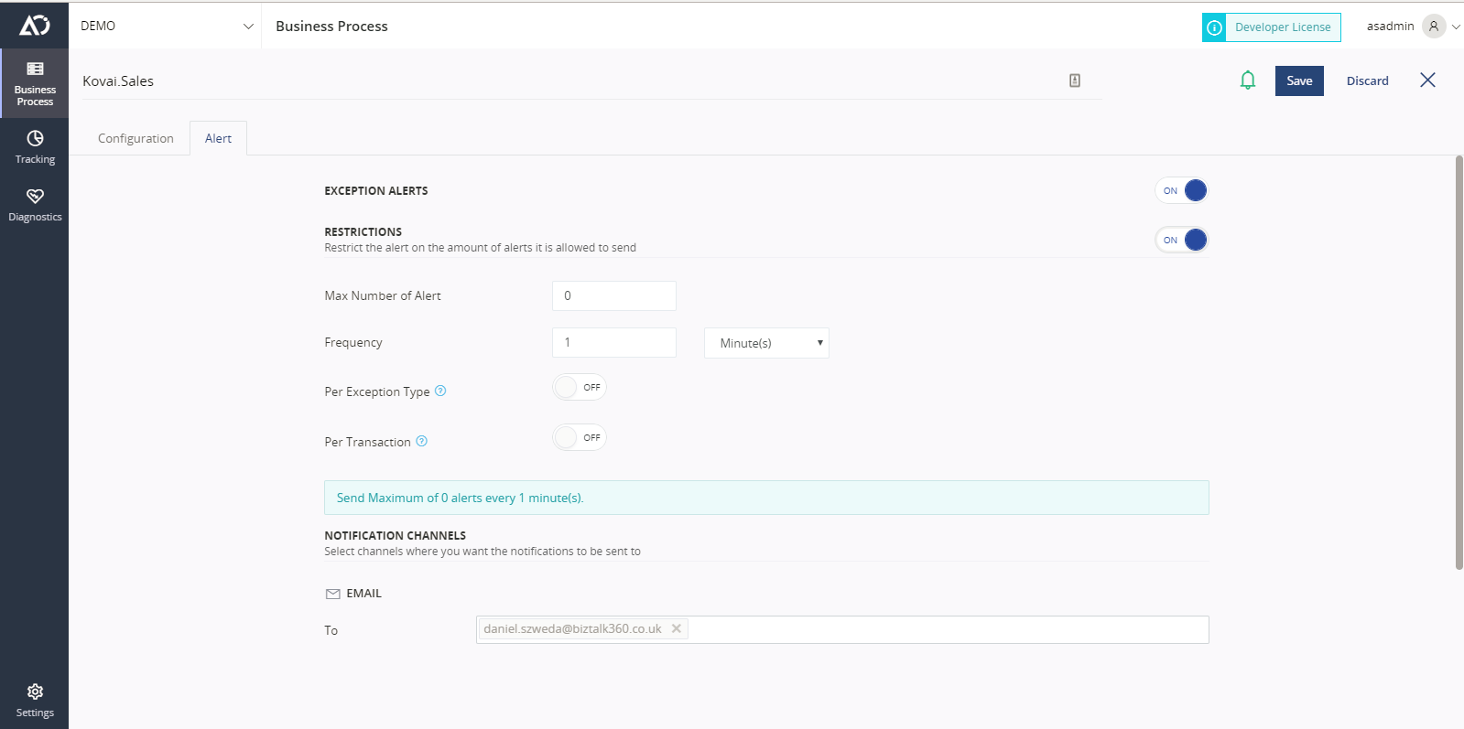Screen dimensions: 1464x729
Task: Open Settings gear in sidebar
Action: (35, 701)
